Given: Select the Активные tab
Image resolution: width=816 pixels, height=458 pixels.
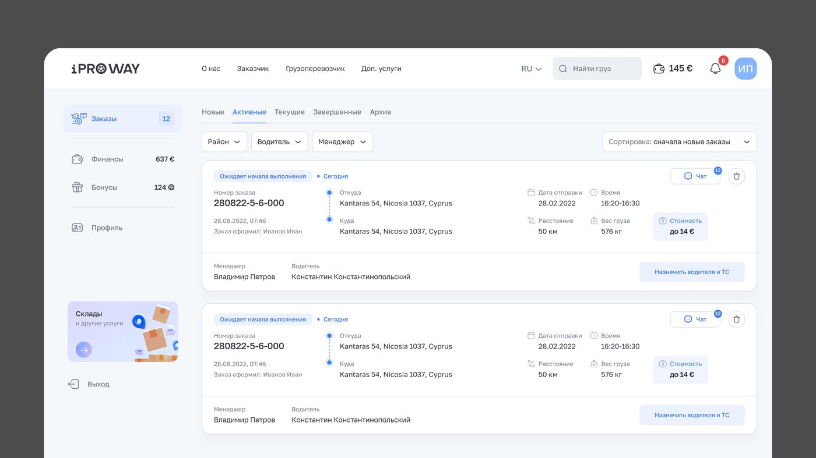Looking at the screenshot, I should [249, 112].
